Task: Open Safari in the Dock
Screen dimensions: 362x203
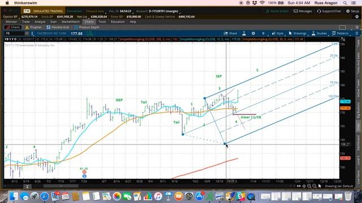Action: (45, 196)
